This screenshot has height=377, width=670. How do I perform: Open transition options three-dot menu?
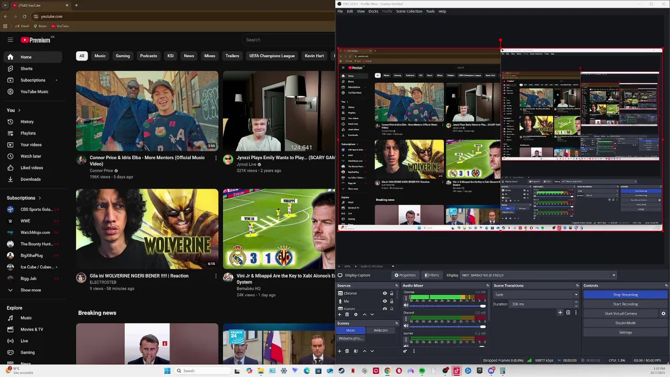(576, 313)
